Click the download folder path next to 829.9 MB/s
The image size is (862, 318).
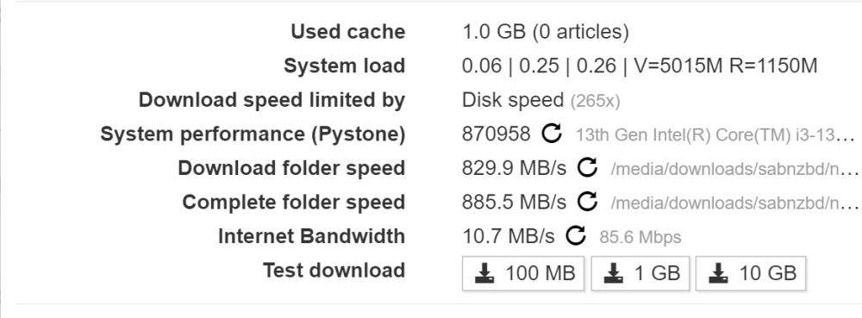pyautogui.click(x=734, y=169)
